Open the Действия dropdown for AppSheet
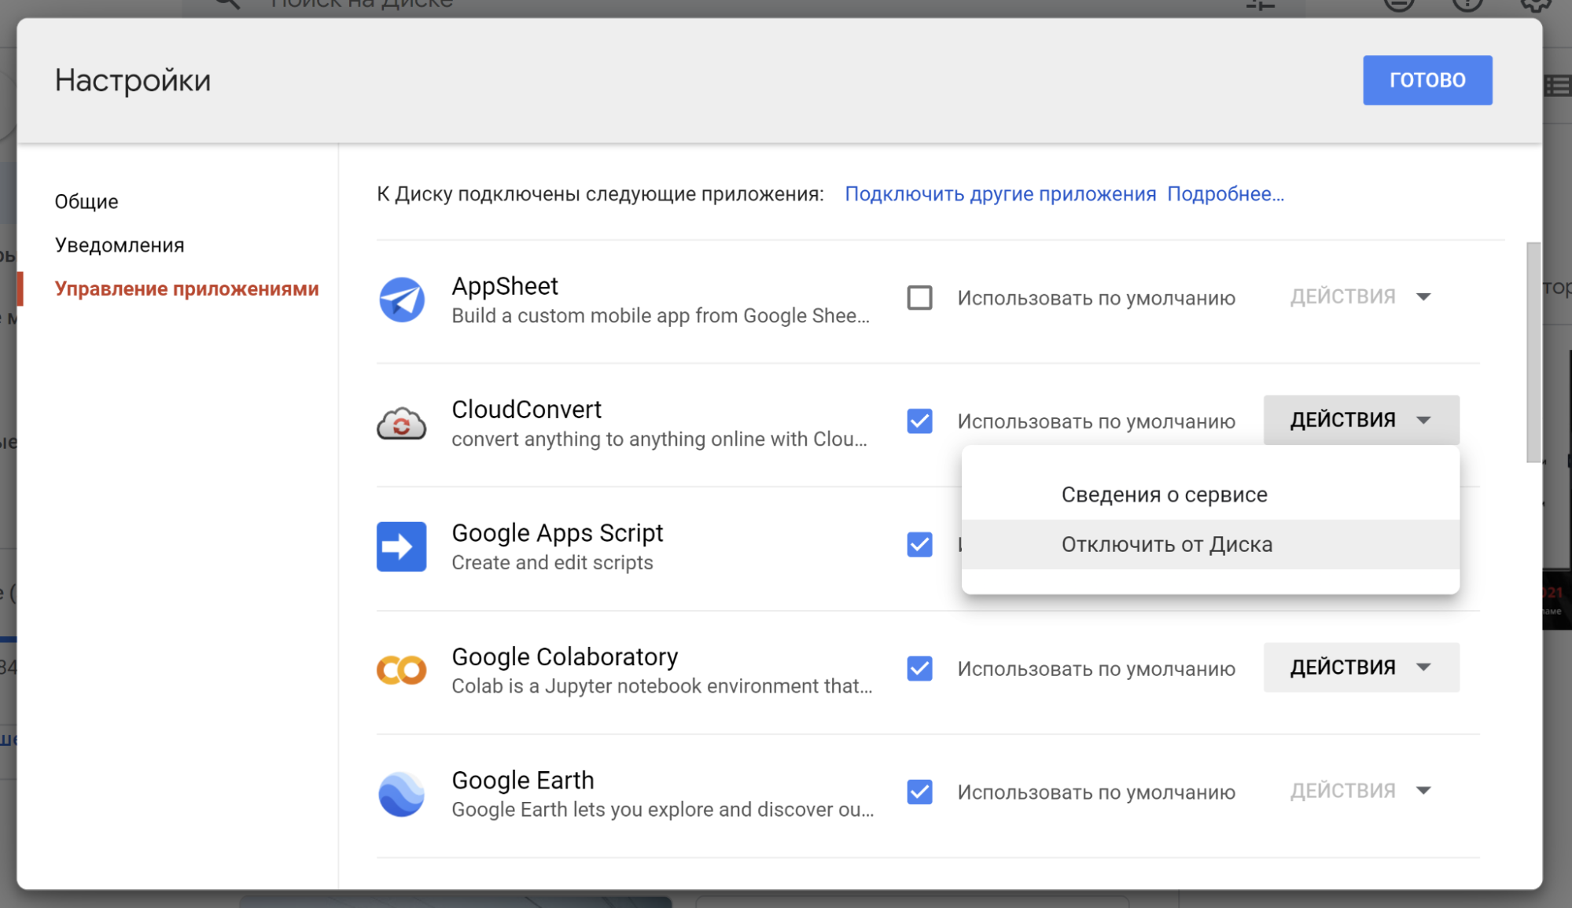The height and width of the screenshot is (908, 1572). [x=1360, y=296]
